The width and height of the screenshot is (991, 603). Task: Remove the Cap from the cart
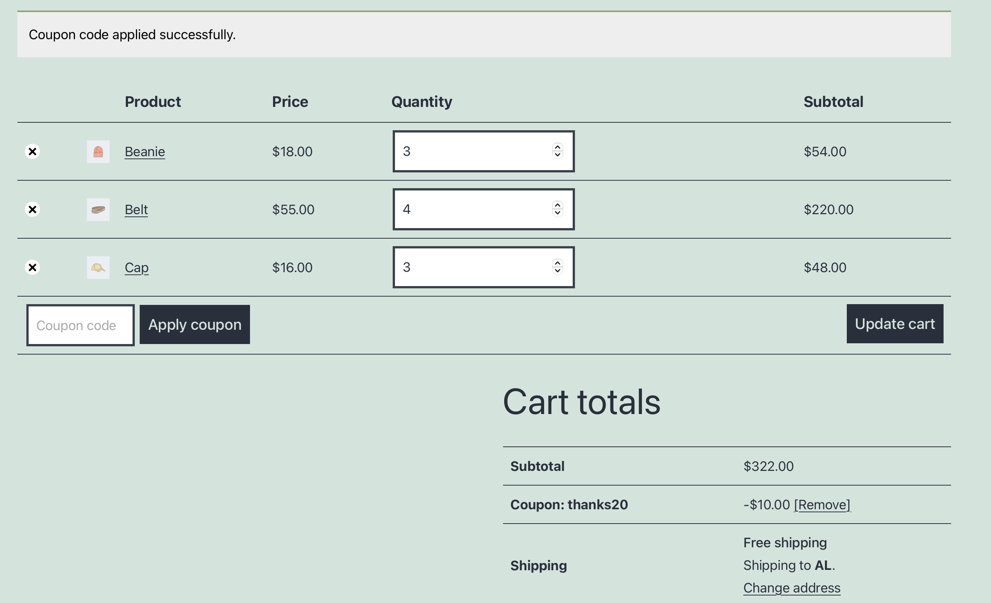coord(32,267)
